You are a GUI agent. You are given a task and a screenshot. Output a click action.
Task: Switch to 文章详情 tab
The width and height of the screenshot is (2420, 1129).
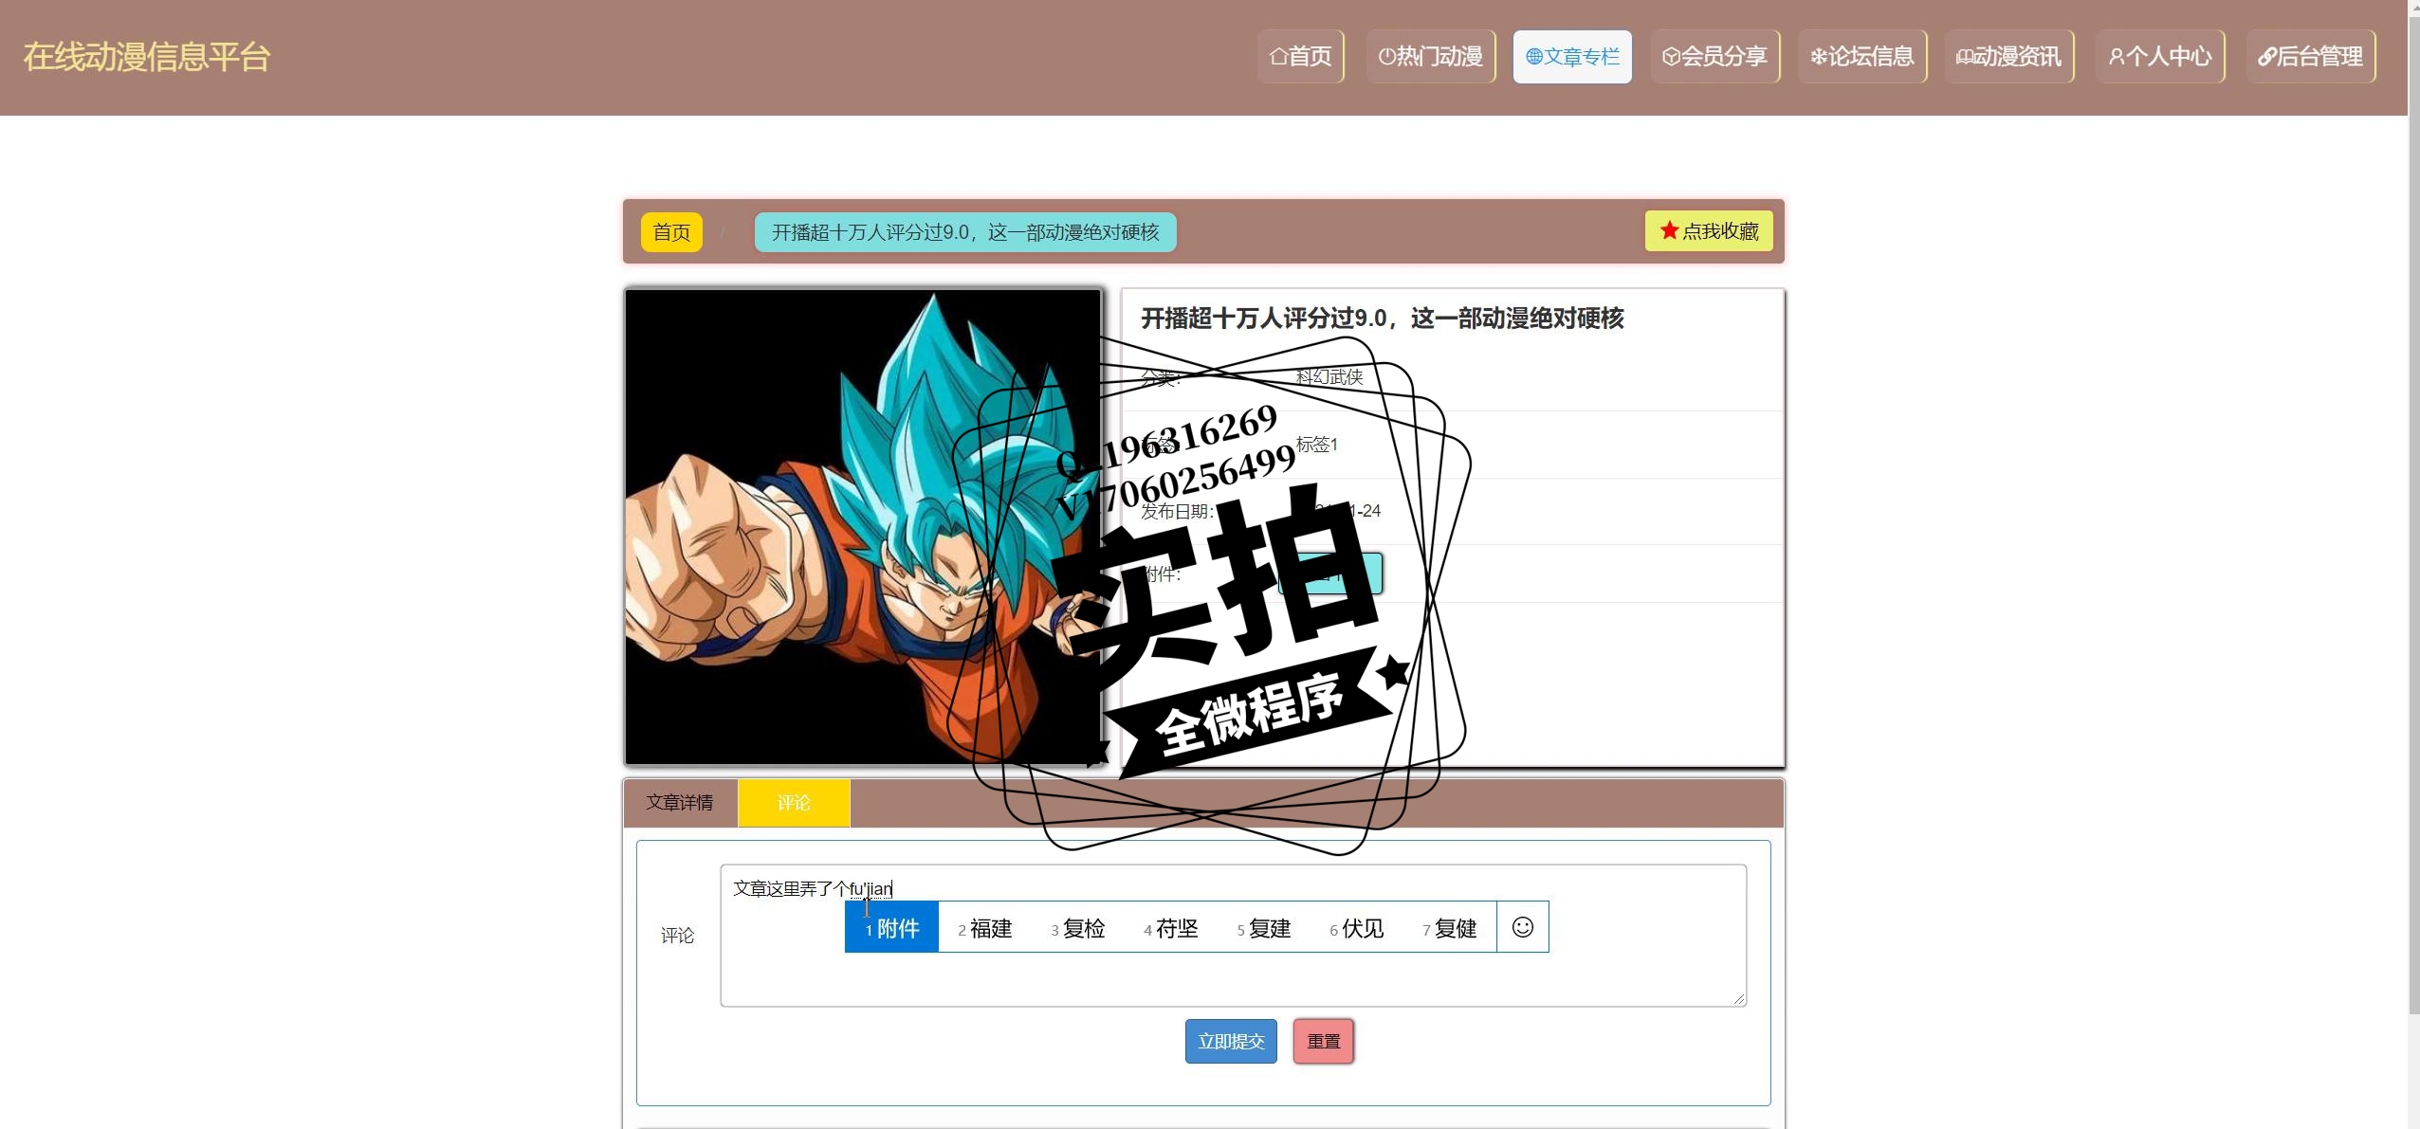(x=680, y=803)
